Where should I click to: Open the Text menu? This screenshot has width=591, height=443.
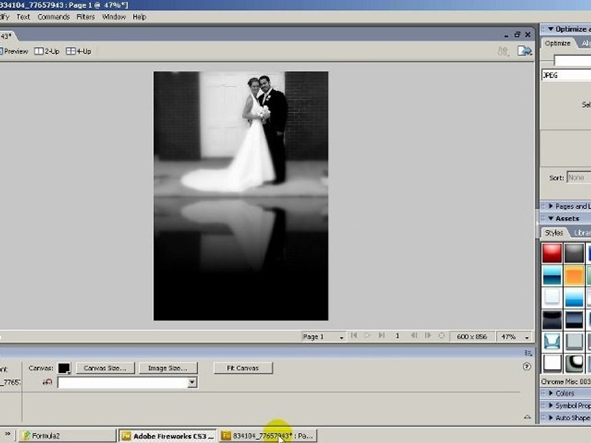(x=23, y=17)
